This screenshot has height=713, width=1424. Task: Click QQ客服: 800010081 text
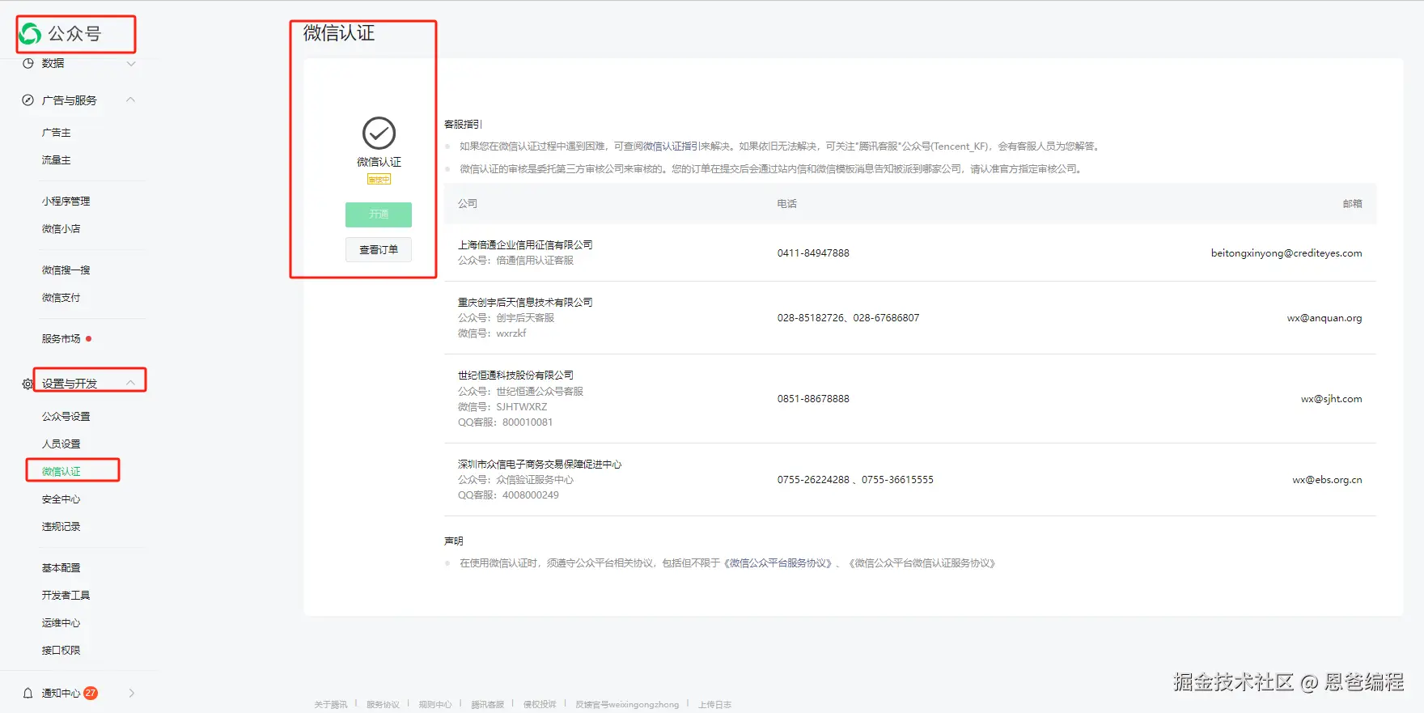tap(506, 422)
